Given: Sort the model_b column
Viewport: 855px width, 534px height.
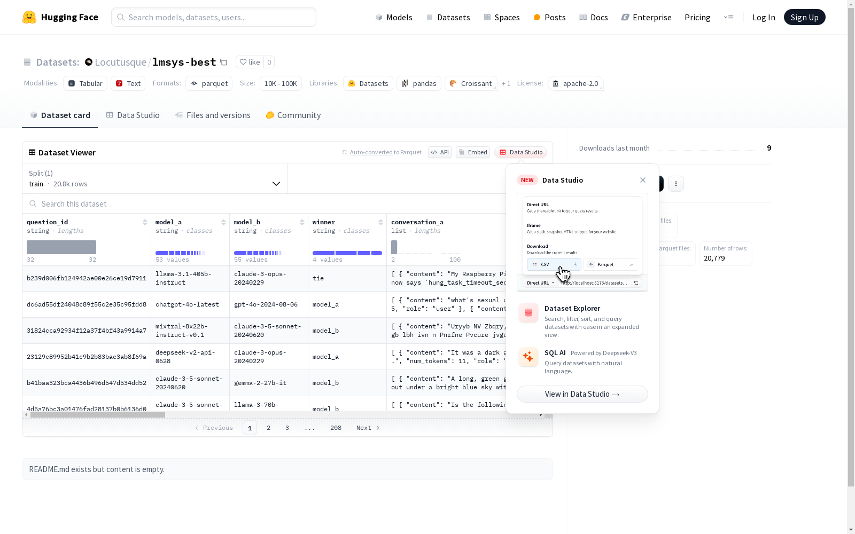Looking at the screenshot, I should (302, 222).
